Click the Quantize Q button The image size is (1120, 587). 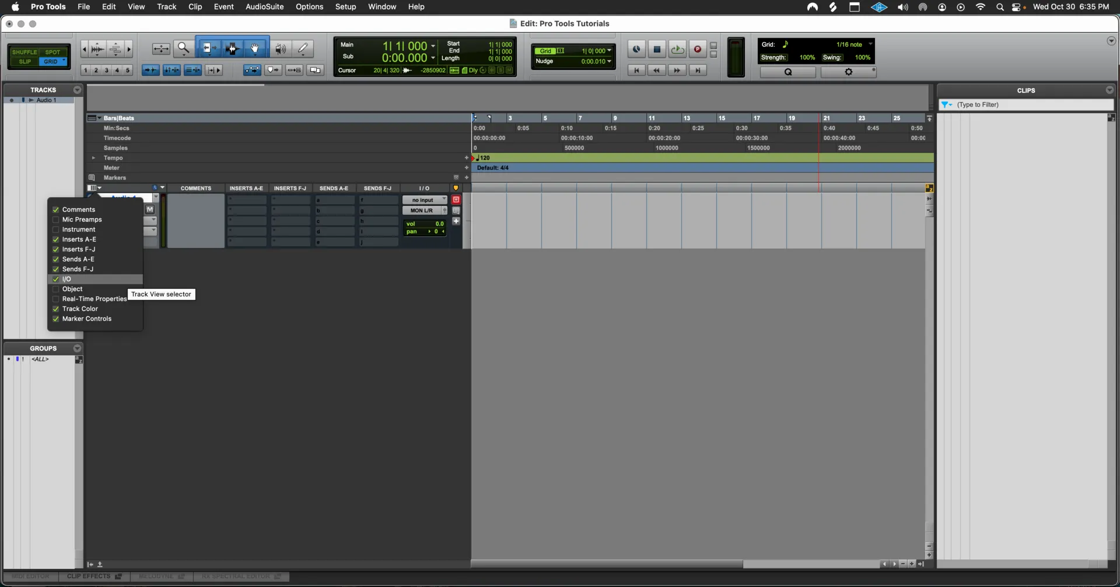pyautogui.click(x=787, y=72)
